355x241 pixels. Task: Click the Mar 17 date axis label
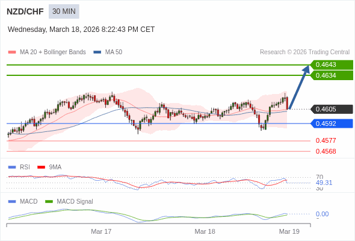coord(101,231)
